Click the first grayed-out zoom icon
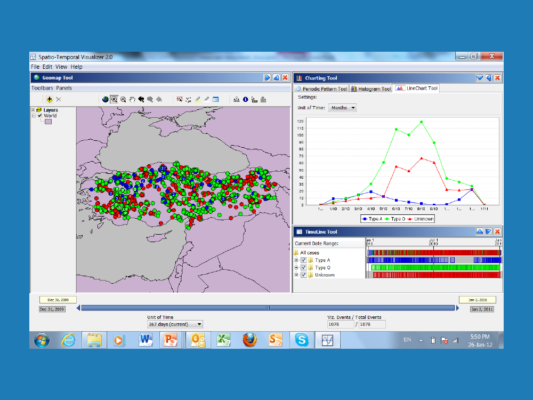533x400 pixels. coord(150,99)
